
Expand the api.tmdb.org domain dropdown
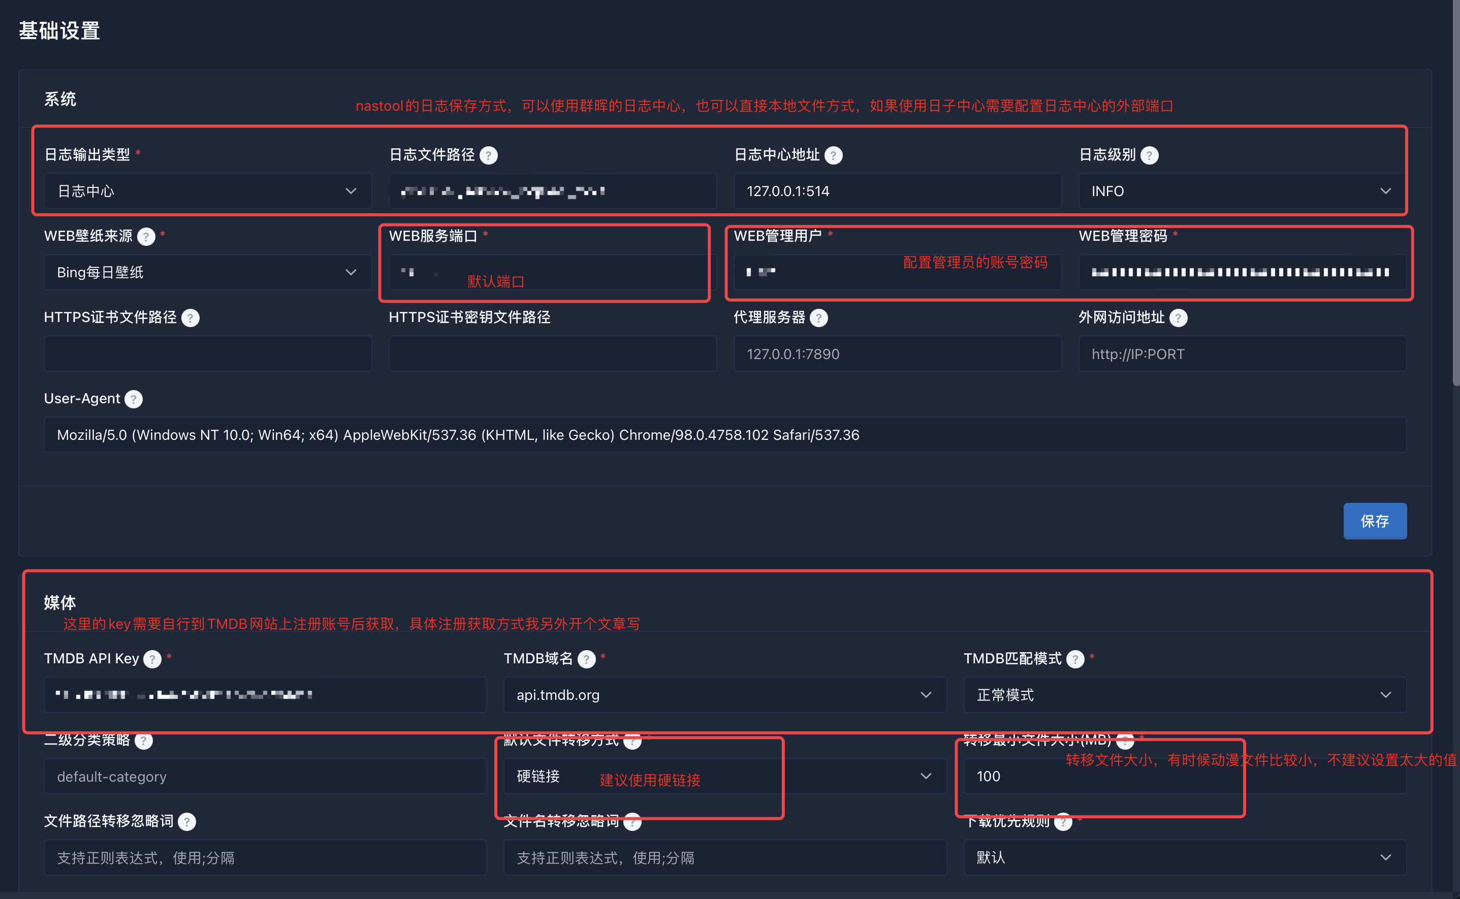724,694
